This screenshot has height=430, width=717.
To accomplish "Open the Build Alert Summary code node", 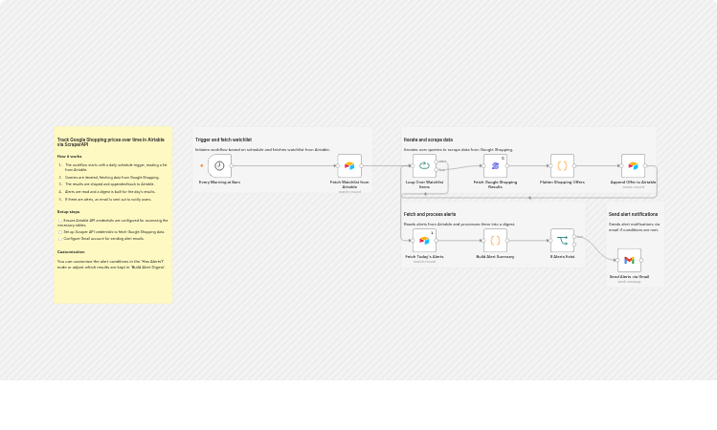I will [495, 241].
